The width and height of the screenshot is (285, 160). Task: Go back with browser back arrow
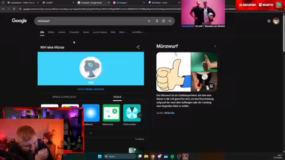(x=4, y=9)
